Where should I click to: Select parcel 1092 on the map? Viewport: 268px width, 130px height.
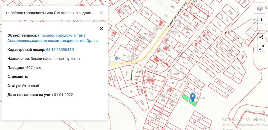tap(197, 24)
